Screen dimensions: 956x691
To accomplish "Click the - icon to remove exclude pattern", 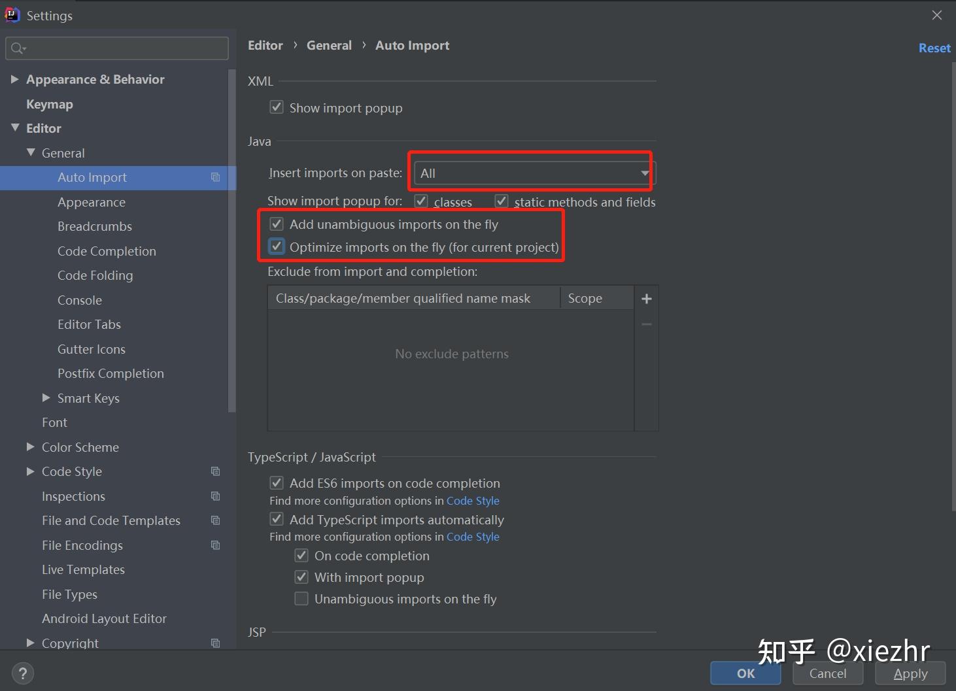I will 646,324.
